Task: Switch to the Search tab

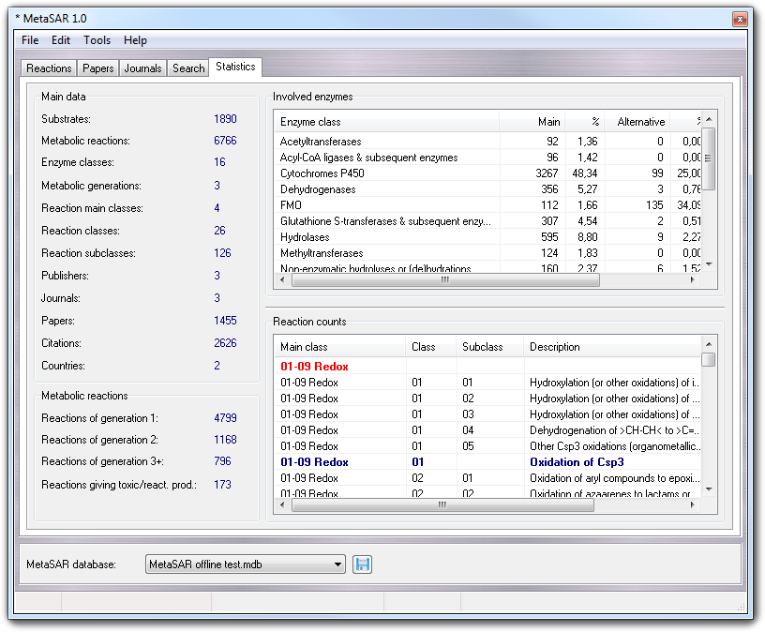Action: point(188,68)
